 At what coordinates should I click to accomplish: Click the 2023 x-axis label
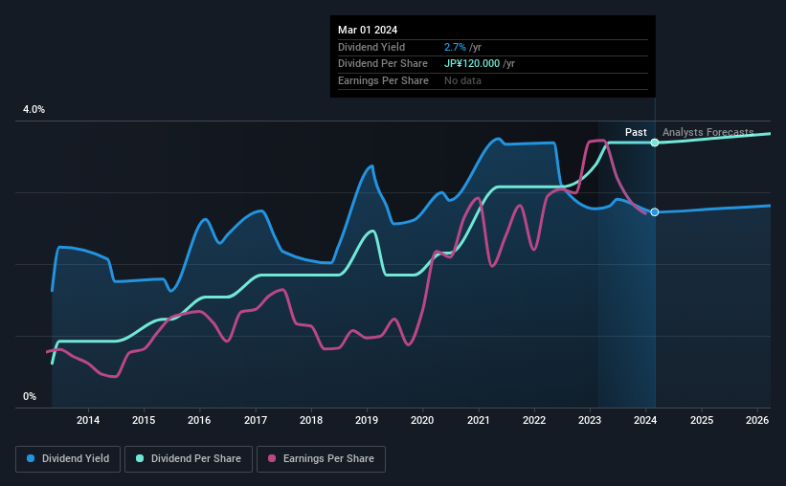pyautogui.click(x=590, y=420)
